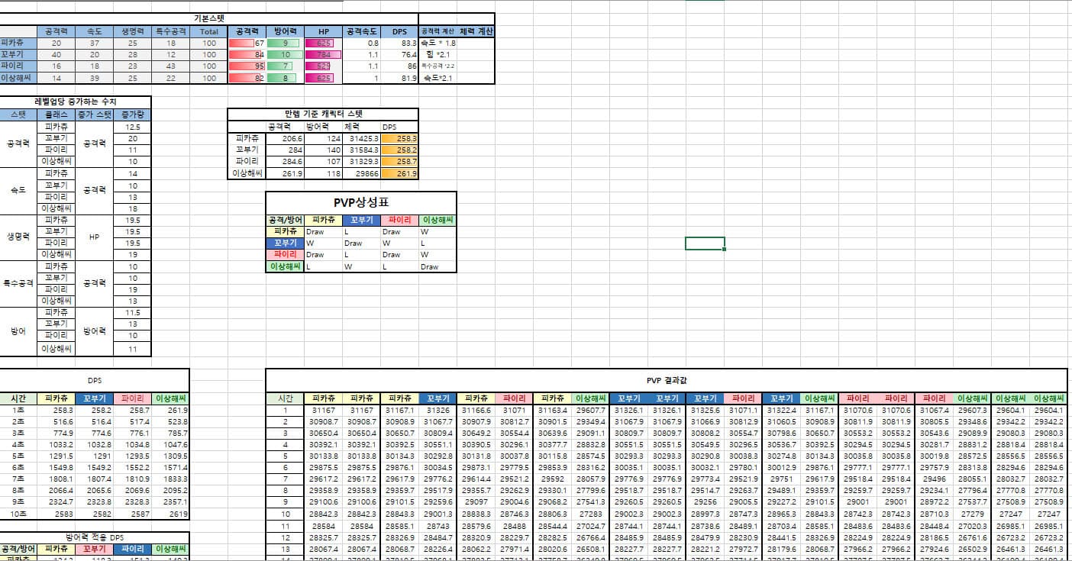
Task: Select the PVP result value 29751
Action: 781,479
